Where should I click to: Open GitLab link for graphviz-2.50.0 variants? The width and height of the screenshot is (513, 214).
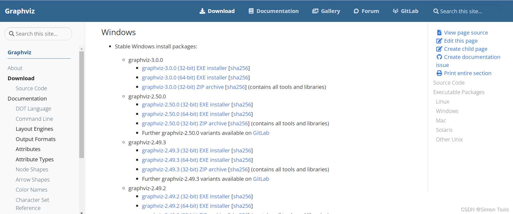point(261,133)
